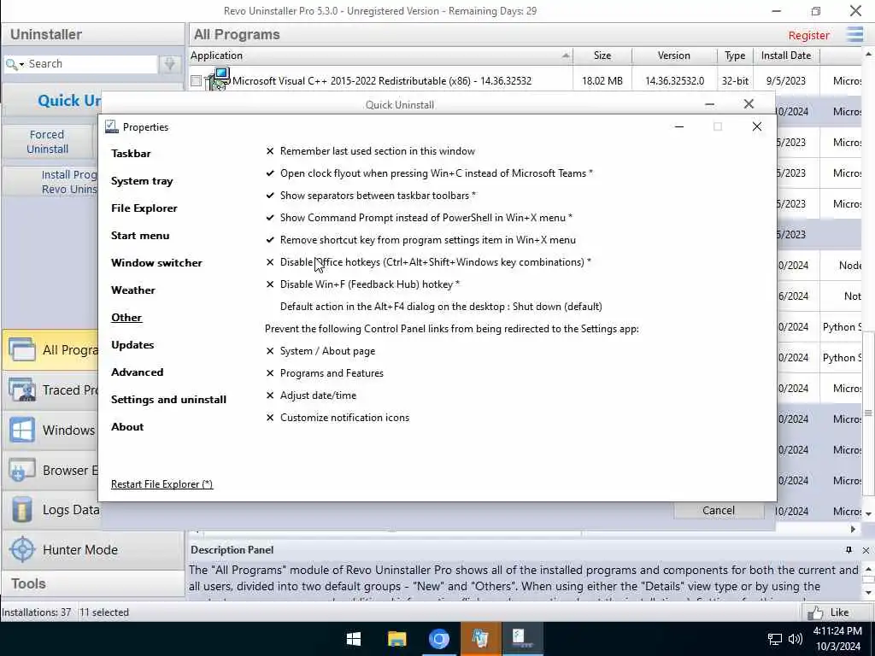Click the program list vertical scrollbar

click(x=868, y=413)
